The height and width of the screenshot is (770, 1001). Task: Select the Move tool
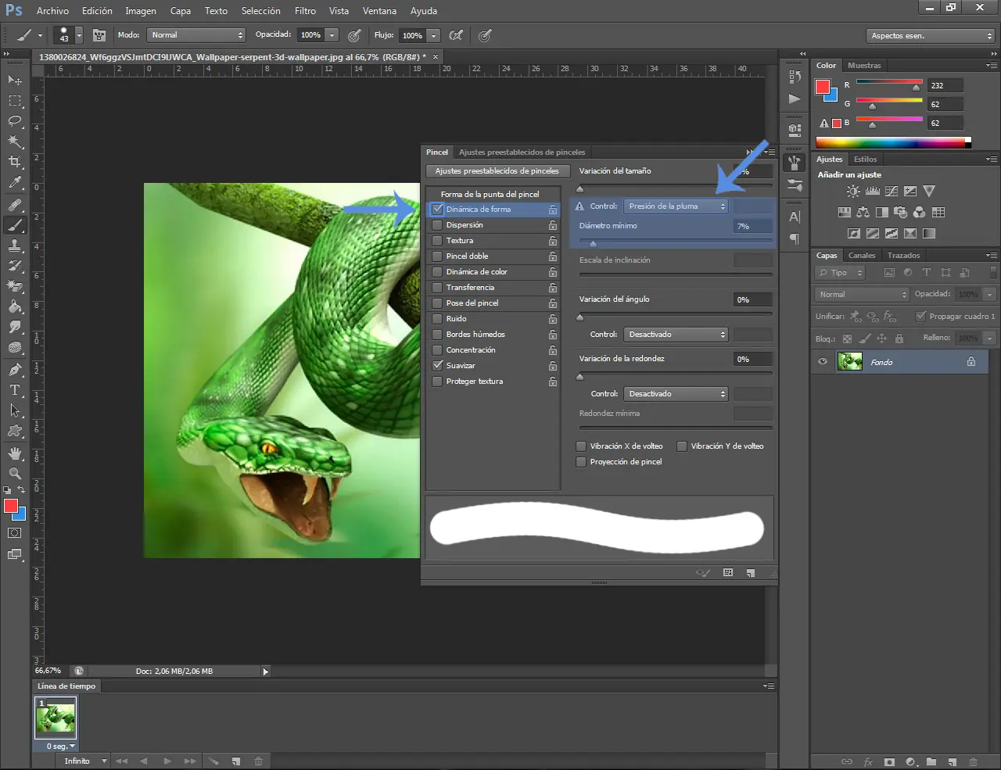[x=15, y=80]
